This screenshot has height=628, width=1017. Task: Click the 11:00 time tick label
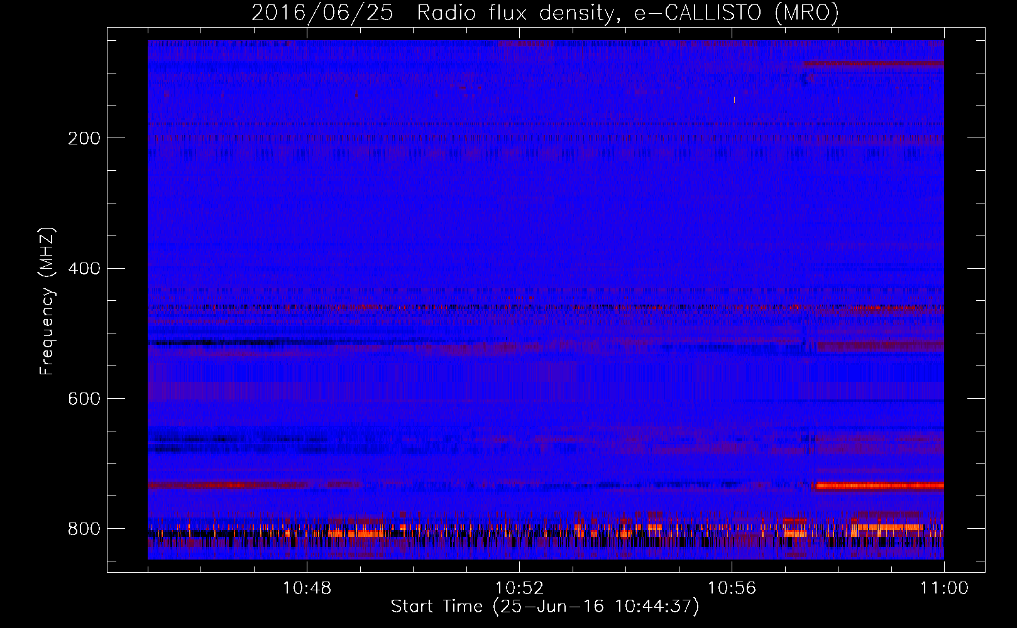(944, 588)
